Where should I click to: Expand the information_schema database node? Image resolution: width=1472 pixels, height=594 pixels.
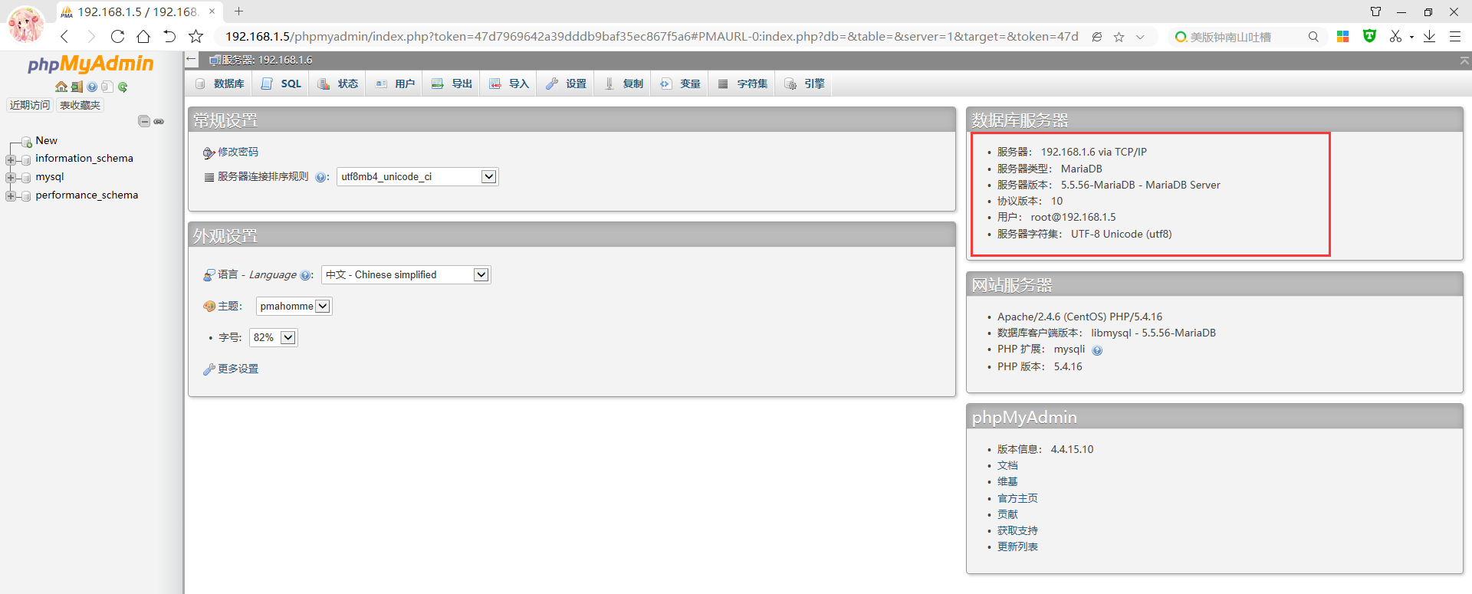(11, 159)
